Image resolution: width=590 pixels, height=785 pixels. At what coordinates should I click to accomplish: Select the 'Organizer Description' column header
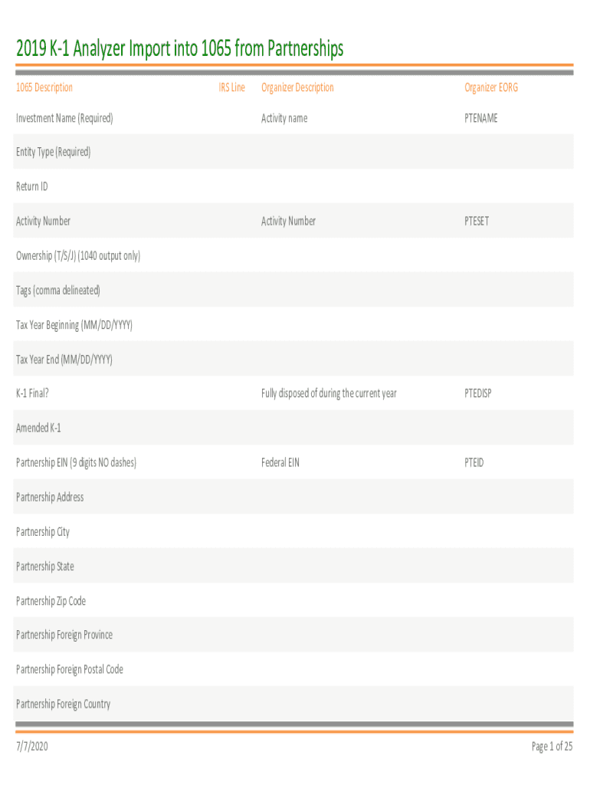coord(297,87)
